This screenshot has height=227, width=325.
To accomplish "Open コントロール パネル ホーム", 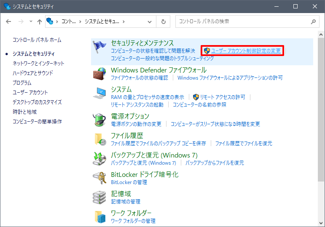I will (37, 40).
